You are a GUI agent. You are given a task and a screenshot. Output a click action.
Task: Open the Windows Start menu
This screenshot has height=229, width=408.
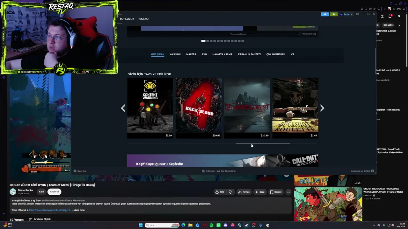point(141,225)
